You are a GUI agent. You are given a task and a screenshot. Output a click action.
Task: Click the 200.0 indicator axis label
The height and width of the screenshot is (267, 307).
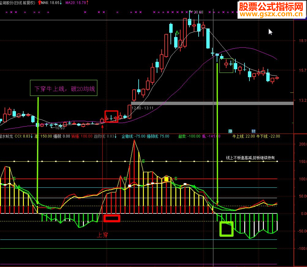point(303,144)
